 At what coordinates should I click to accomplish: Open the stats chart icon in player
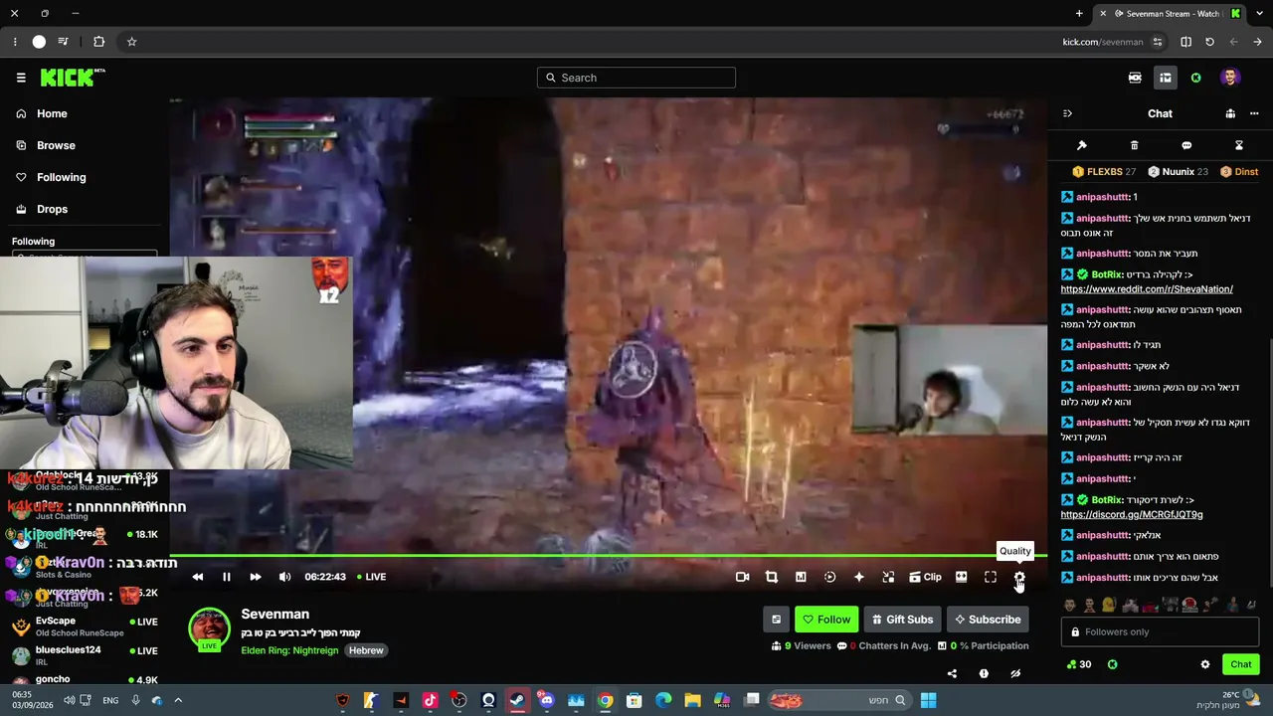pyautogui.click(x=801, y=577)
